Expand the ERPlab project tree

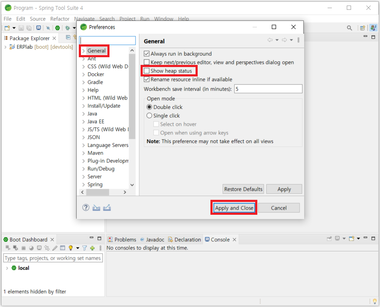(x=6, y=47)
